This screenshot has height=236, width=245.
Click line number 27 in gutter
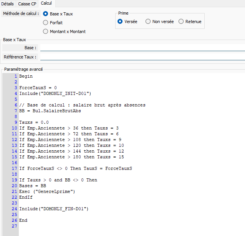pos(14,226)
